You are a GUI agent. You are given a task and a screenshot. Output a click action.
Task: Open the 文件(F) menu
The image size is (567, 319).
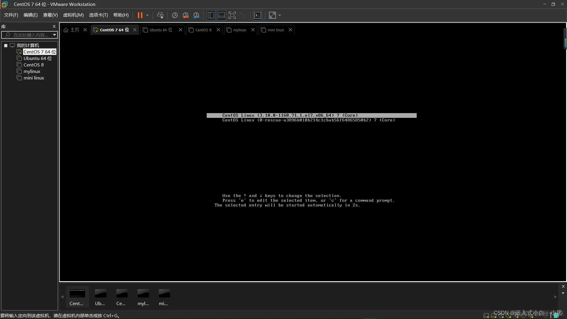click(x=11, y=15)
